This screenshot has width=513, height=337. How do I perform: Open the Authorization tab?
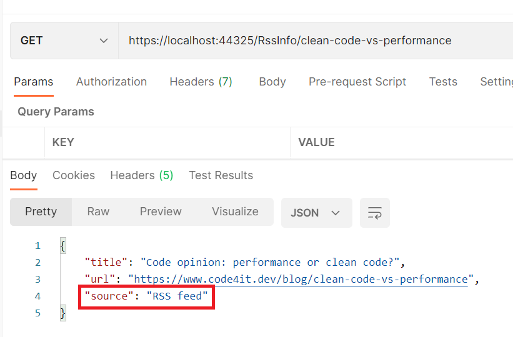tap(111, 82)
